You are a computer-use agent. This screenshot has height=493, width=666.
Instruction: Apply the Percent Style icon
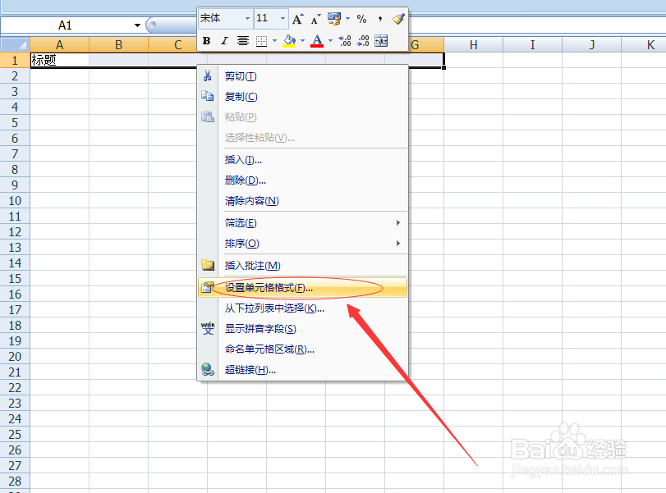361,17
